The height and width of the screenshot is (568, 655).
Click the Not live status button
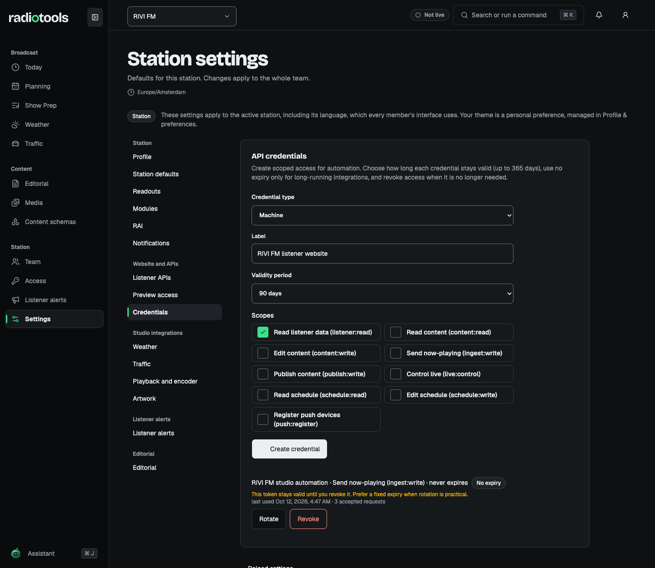(x=430, y=15)
